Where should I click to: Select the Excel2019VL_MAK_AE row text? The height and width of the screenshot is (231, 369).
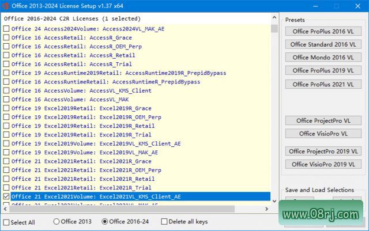tap(85, 152)
